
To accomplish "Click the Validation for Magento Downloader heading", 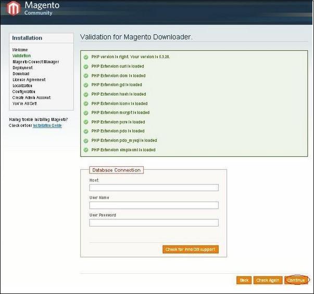I will point(136,37).
